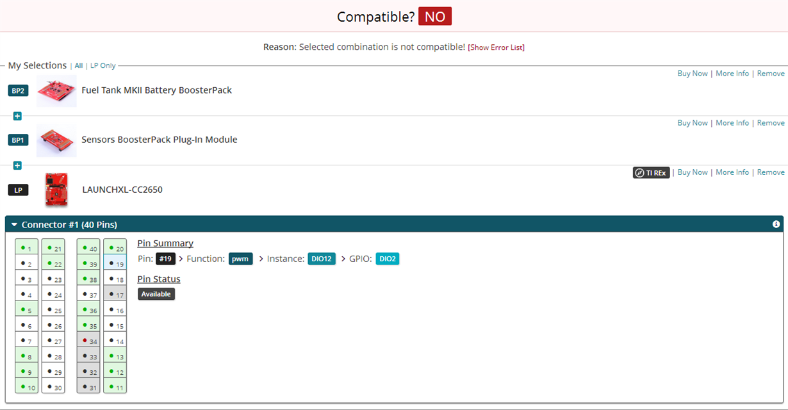This screenshot has height=410, width=788.
Task: Click the BP2 badge
Action: tap(18, 91)
